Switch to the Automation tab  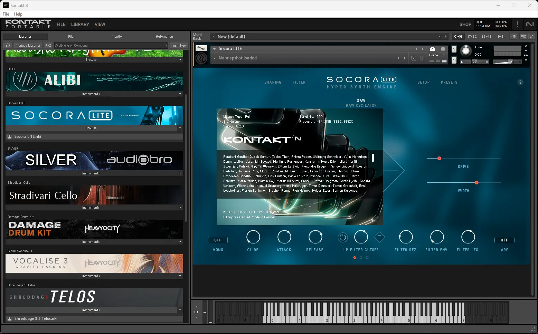[x=164, y=36]
